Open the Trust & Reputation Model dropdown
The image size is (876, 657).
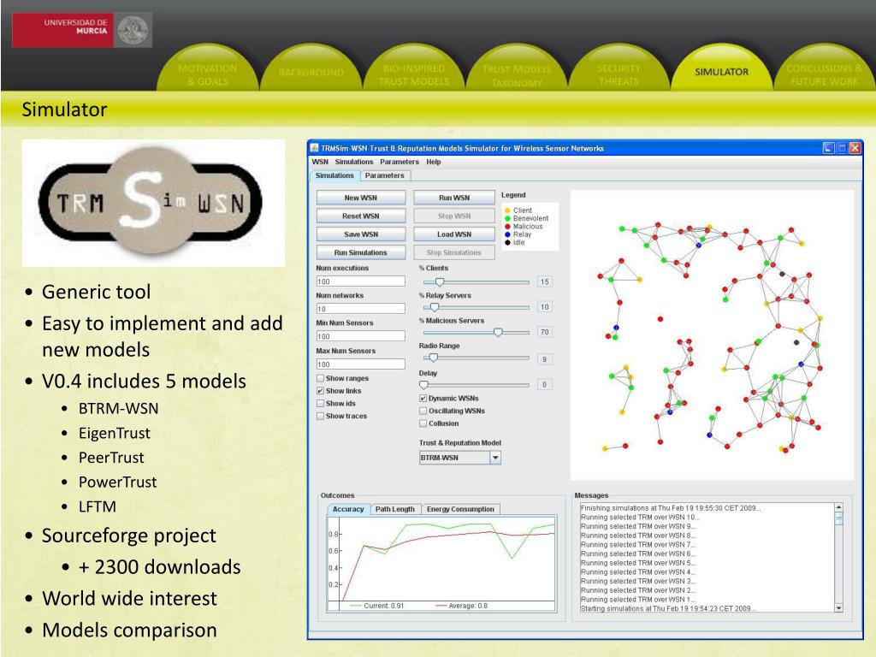coord(460,458)
